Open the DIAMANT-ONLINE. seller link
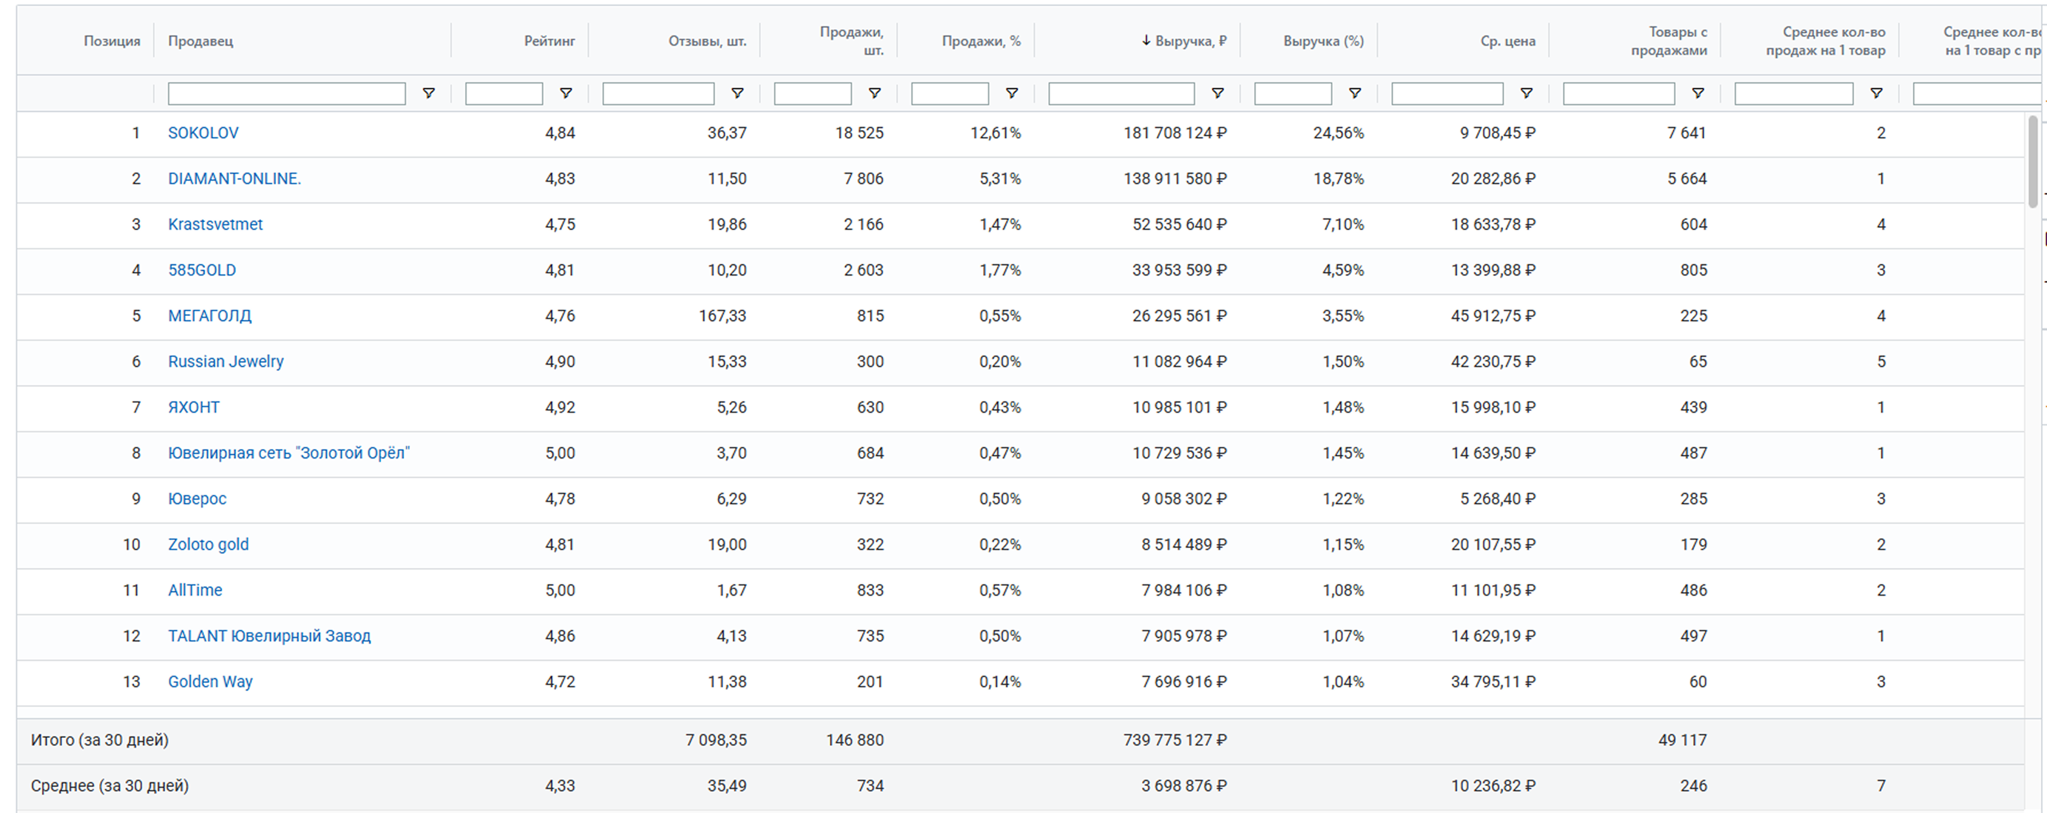The width and height of the screenshot is (2047, 813). coord(234,179)
